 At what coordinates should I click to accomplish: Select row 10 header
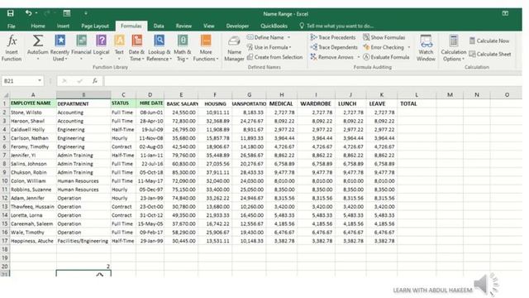tap(5, 180)
